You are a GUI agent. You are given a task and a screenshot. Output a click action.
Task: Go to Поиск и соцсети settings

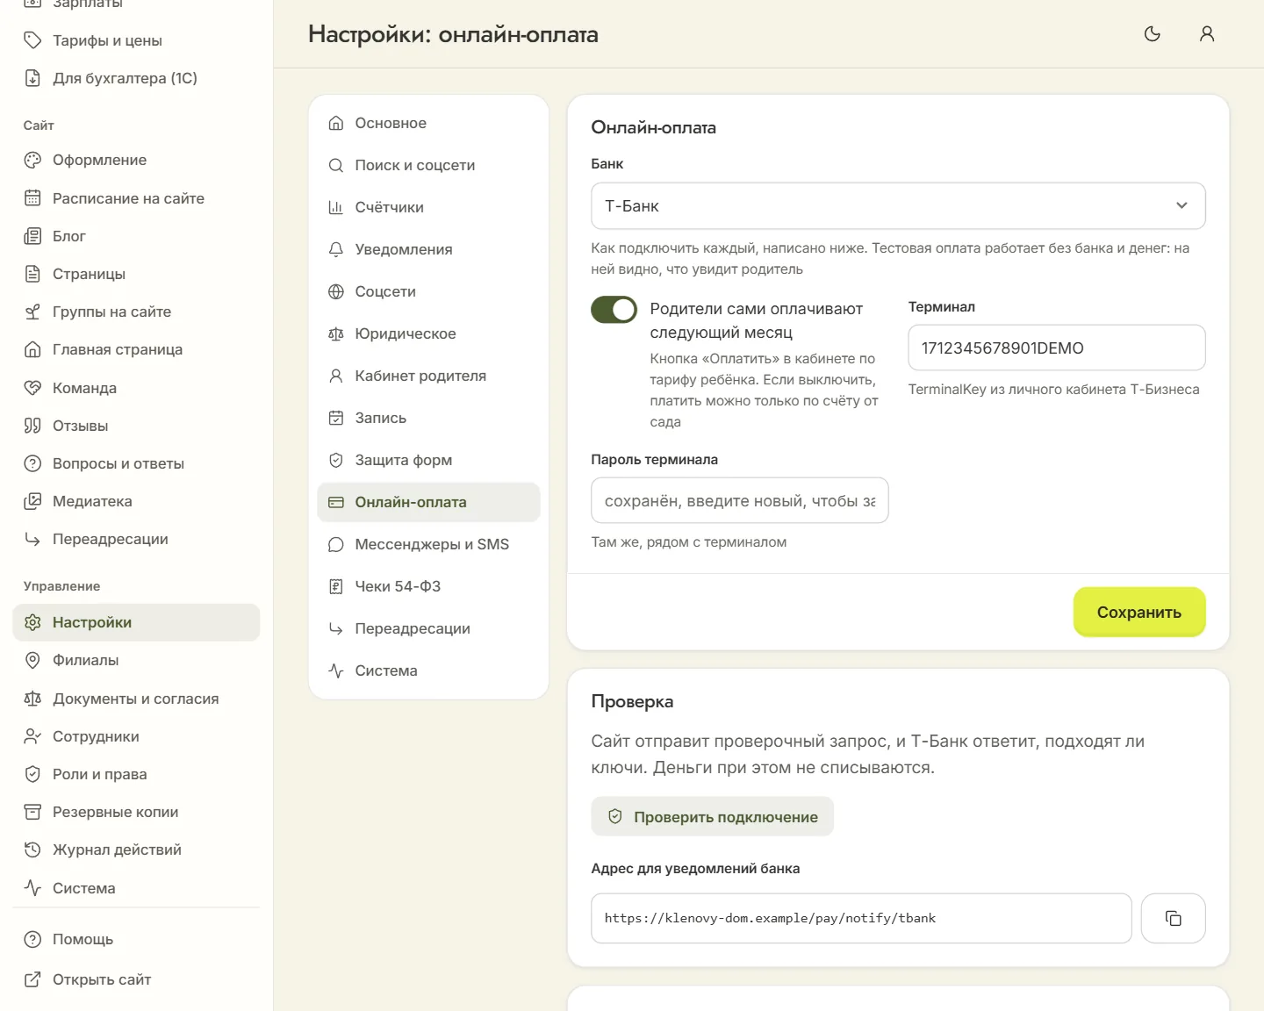[428, 165]
